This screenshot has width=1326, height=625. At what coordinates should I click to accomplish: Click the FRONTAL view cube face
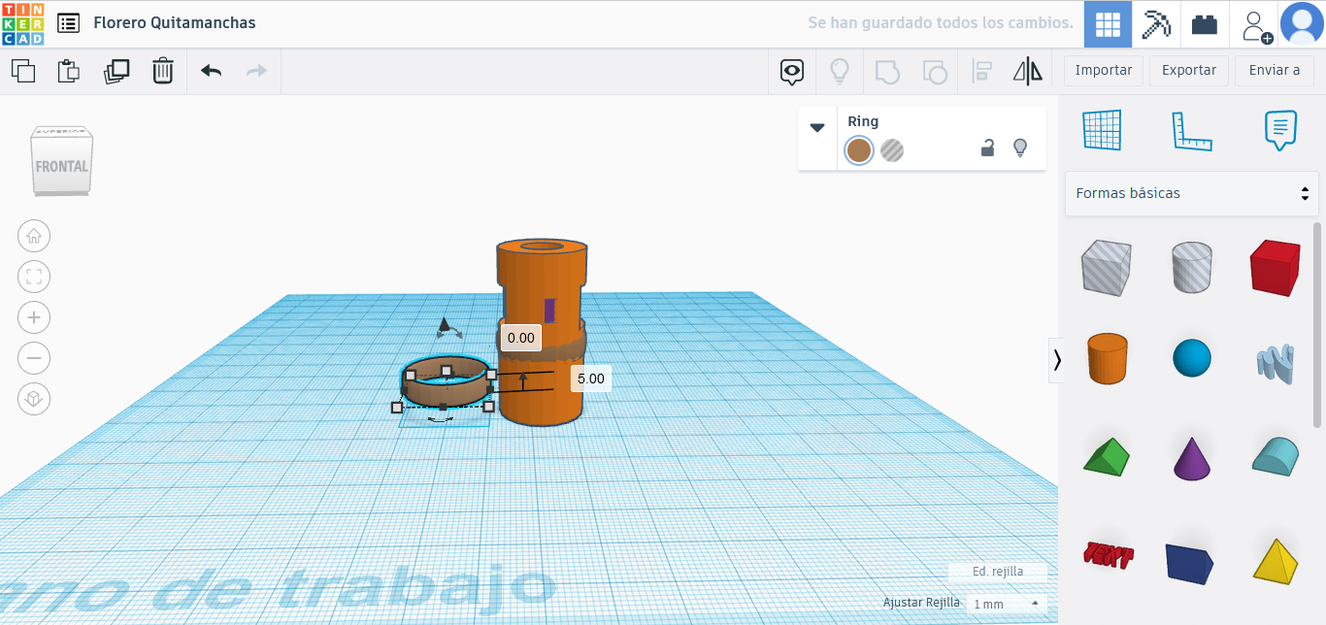point(61,167)
